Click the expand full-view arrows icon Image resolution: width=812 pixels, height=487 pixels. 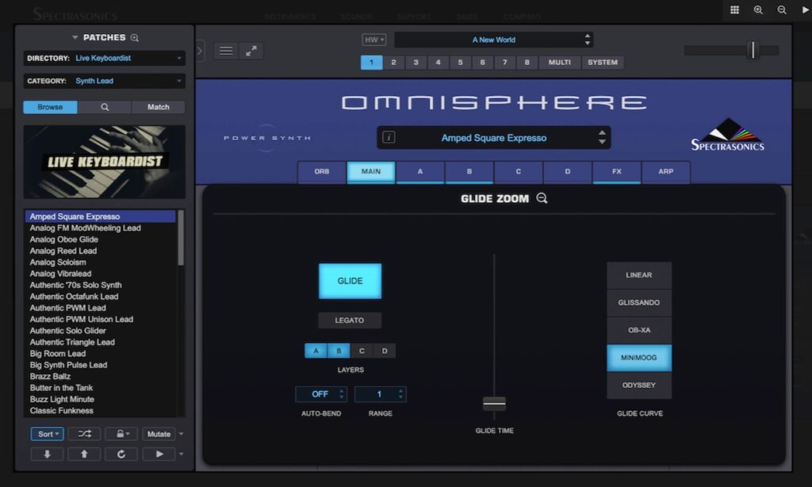click(x=251, y=51)
